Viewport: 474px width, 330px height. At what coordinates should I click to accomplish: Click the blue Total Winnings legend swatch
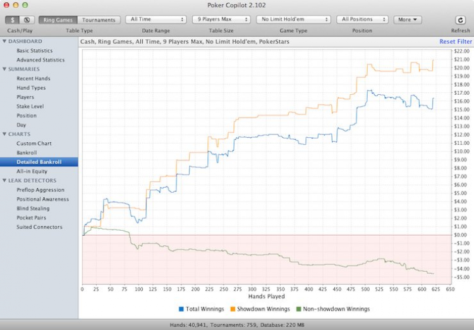click(x=181, y=309)
